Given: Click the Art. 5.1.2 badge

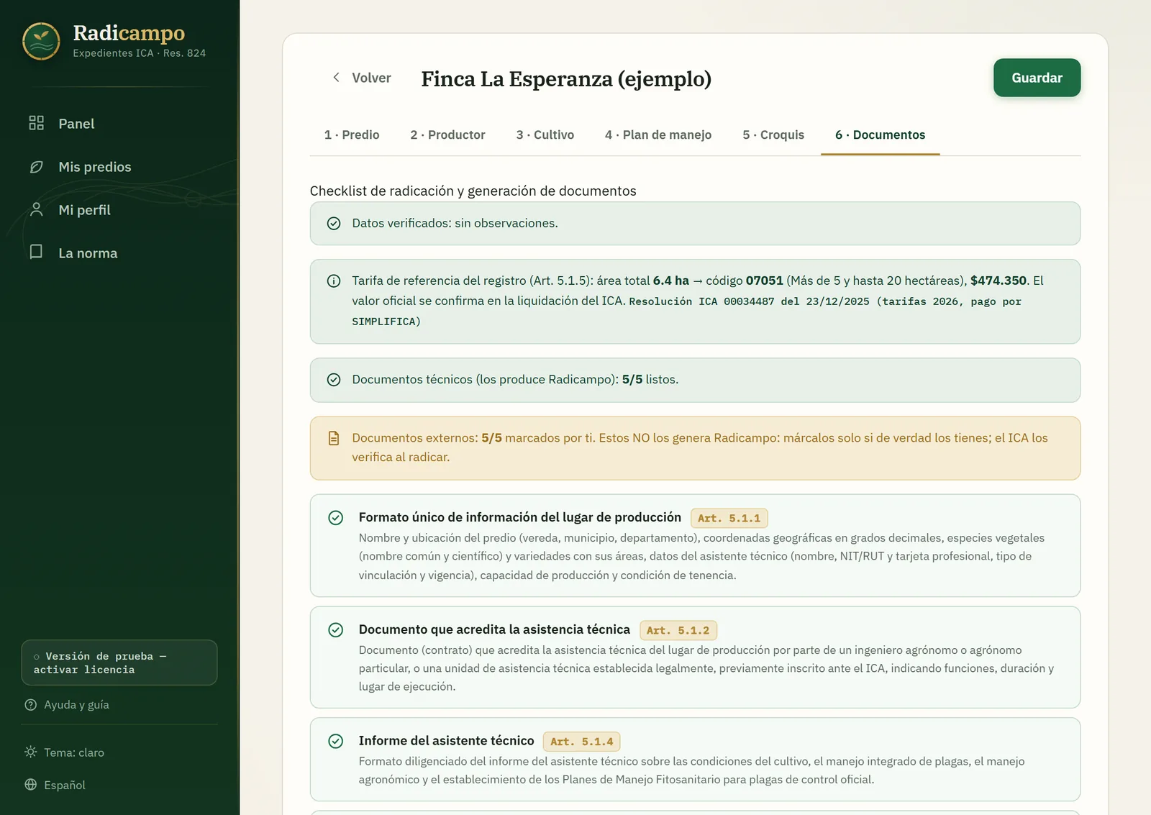Looking at the screenshot, I should [678, 630].
